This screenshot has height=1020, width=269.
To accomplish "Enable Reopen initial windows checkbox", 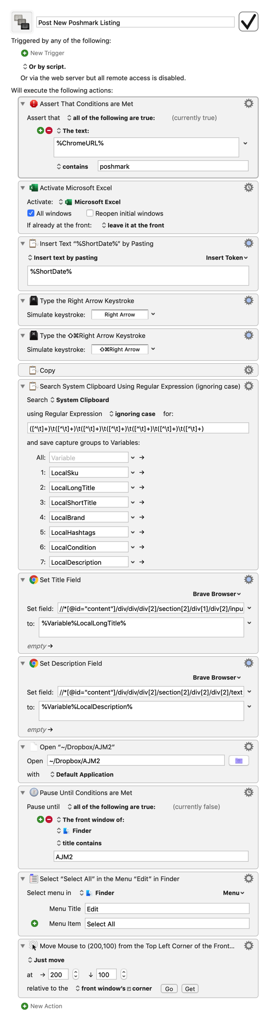I will pos(90,213).
